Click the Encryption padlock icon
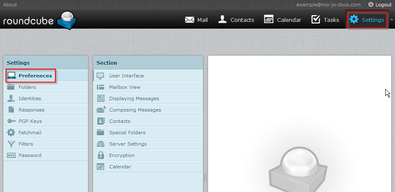The height and width of the screenshot is (192, 395). [101, 155]
